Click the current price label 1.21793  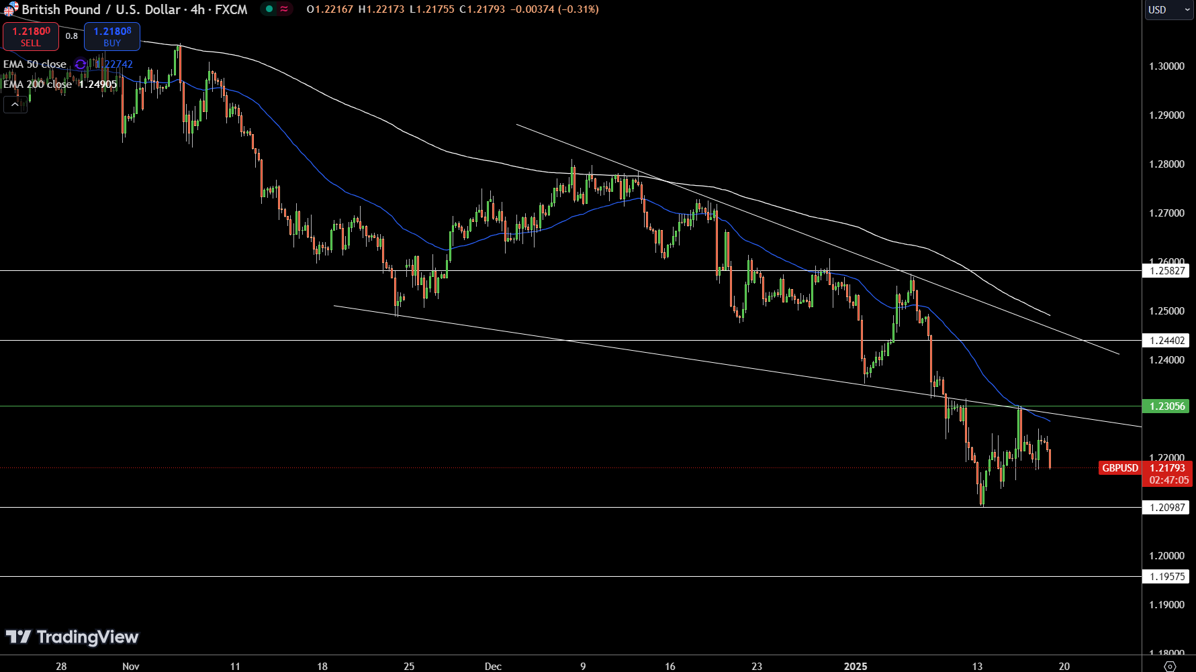pos(1167,468)
